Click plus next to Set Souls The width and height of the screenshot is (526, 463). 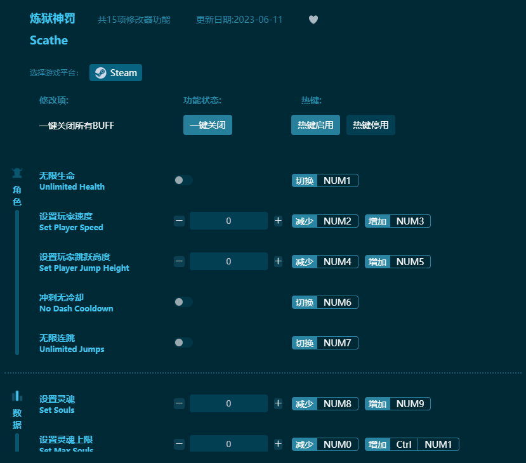pyautogui.click(x=278, y=403)
